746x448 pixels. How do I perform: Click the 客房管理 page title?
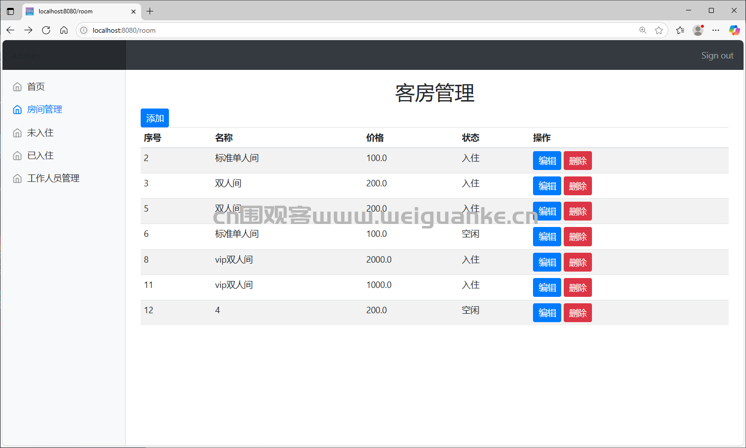[x=434, y=93]
